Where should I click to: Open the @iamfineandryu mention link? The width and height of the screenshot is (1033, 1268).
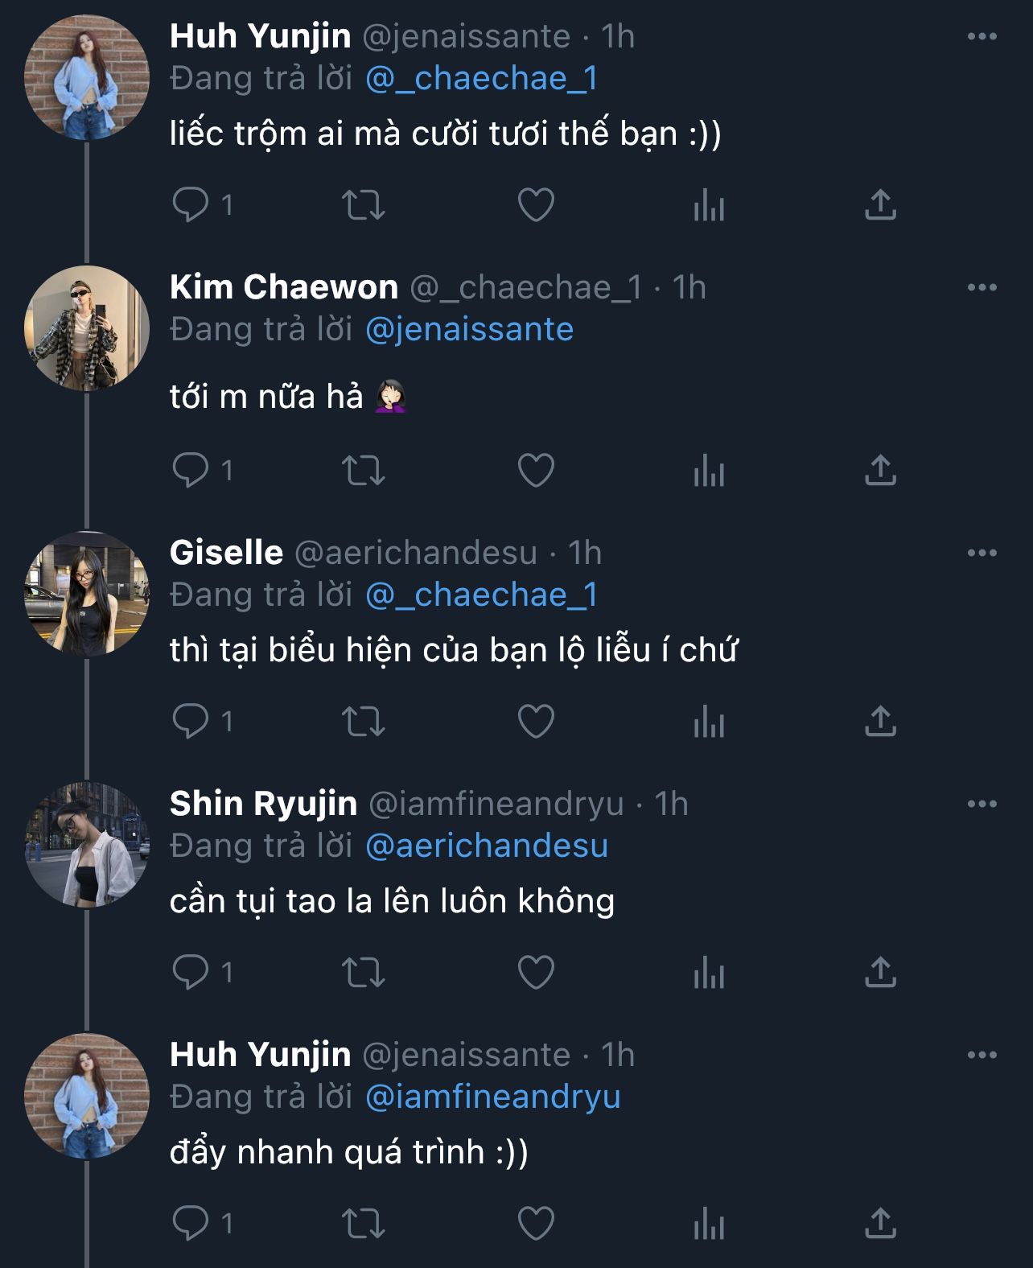click(492, 1097)
